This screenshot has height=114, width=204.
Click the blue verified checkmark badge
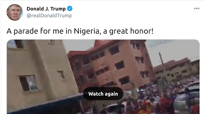click(x=70, y=9)
